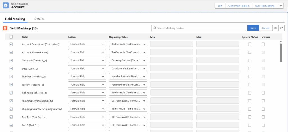Switch to the Details tab
This screenshot has height=132, width=288.
click(x=39, y=19)
